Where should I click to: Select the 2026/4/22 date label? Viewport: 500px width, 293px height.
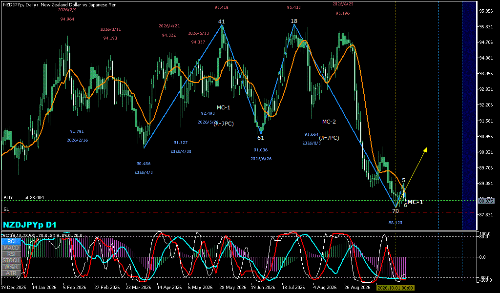point(169,26)
